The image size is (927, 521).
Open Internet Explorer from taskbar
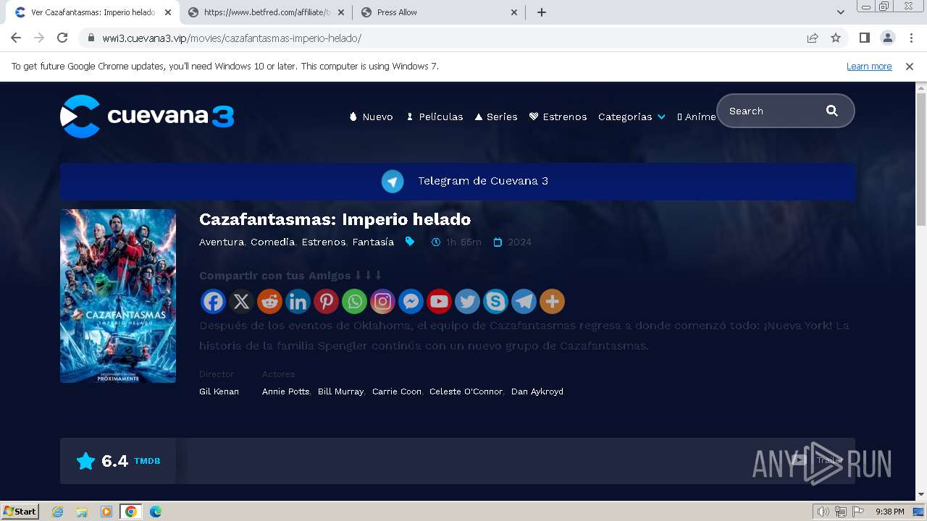tap(58, 512)
